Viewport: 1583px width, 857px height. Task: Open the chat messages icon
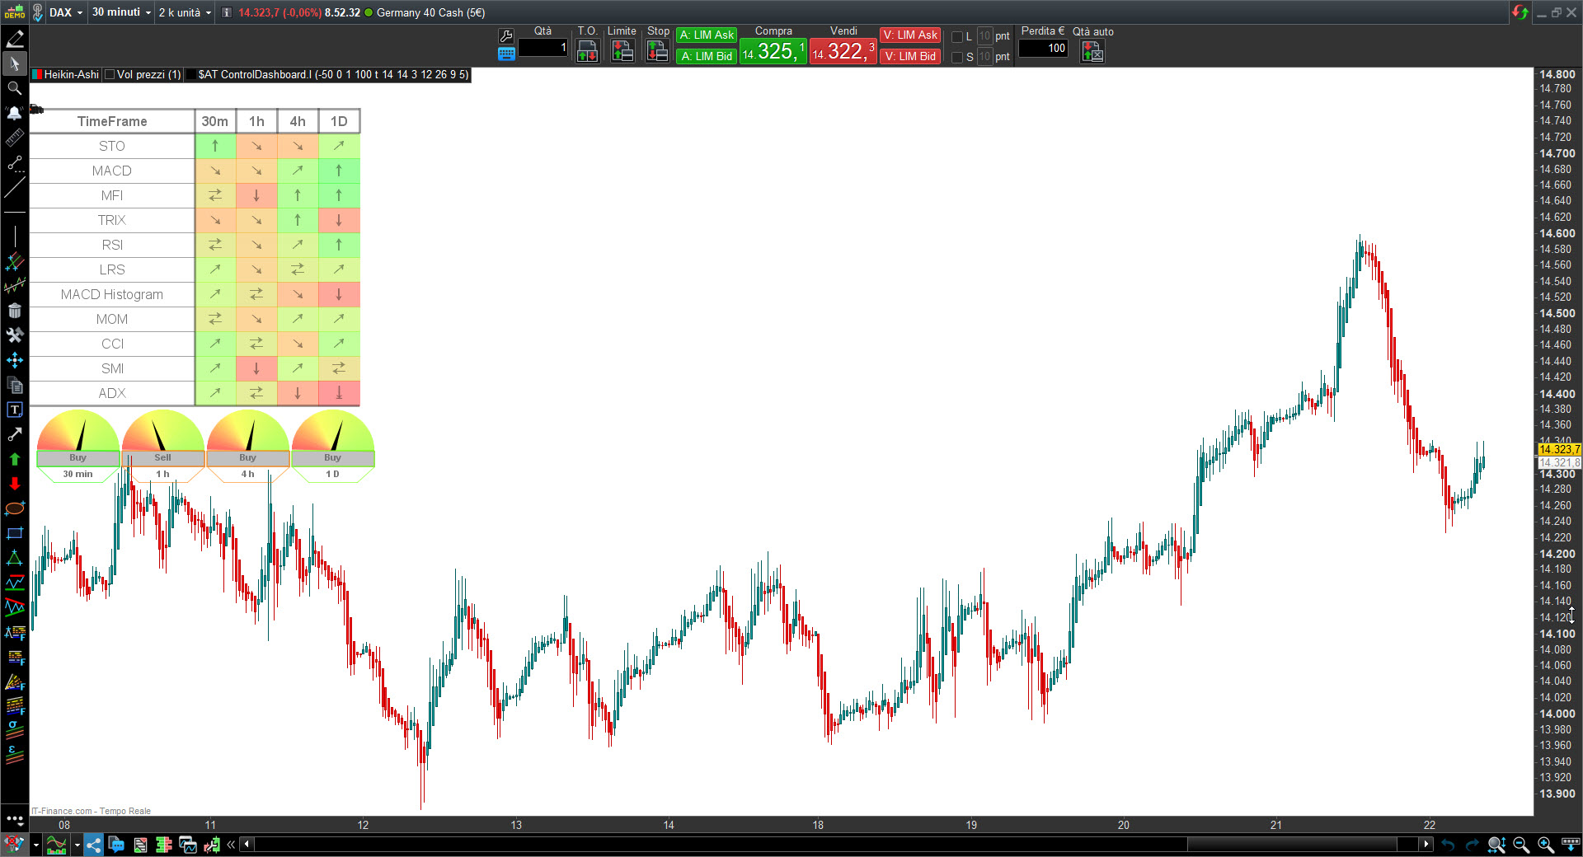(116, 845)
